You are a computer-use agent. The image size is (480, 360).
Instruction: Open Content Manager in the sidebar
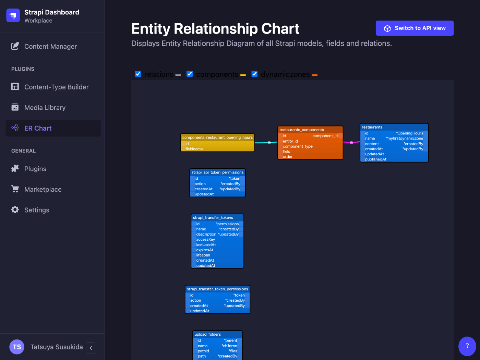53,46
